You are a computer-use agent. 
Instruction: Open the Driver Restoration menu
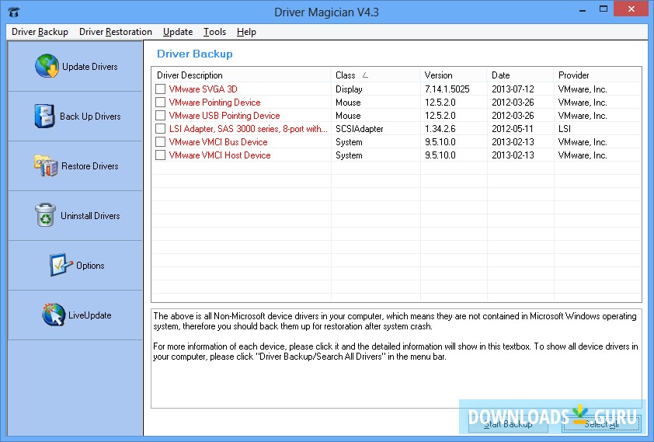116,32
